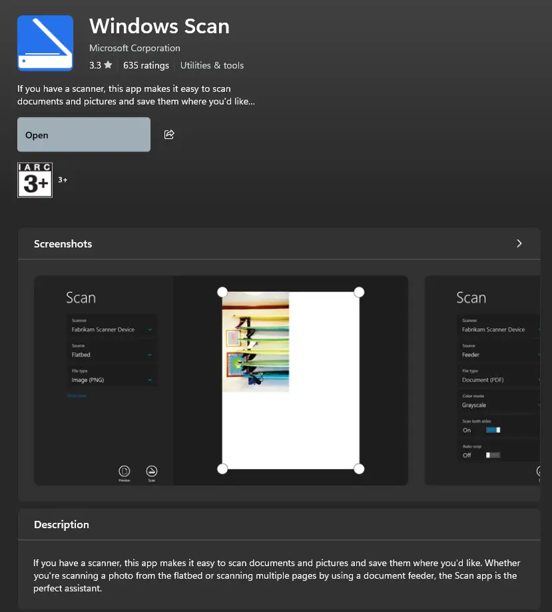Screen dimensions: 552x612
Task: Click the bottom-right crop handle circle
Action: [359, 469]
